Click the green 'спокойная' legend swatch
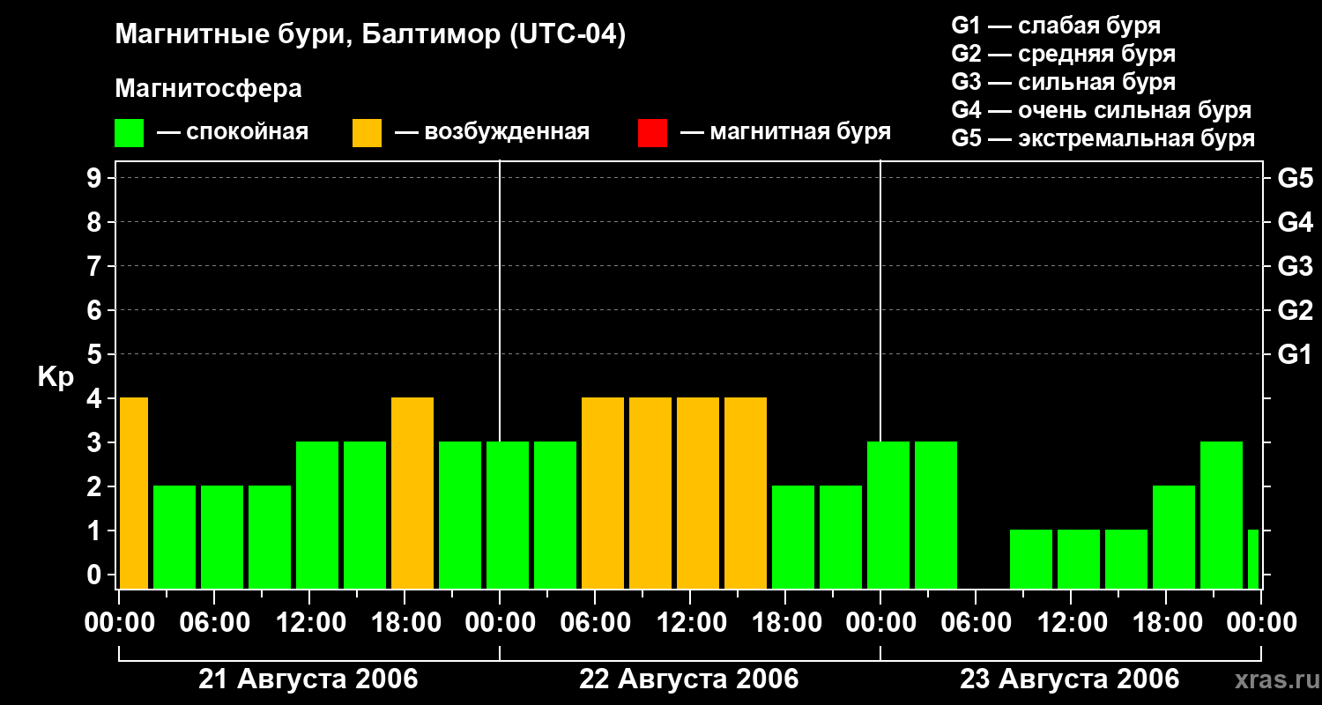The width and height of the screenshot is (1322, 705). tap(129, 132)
